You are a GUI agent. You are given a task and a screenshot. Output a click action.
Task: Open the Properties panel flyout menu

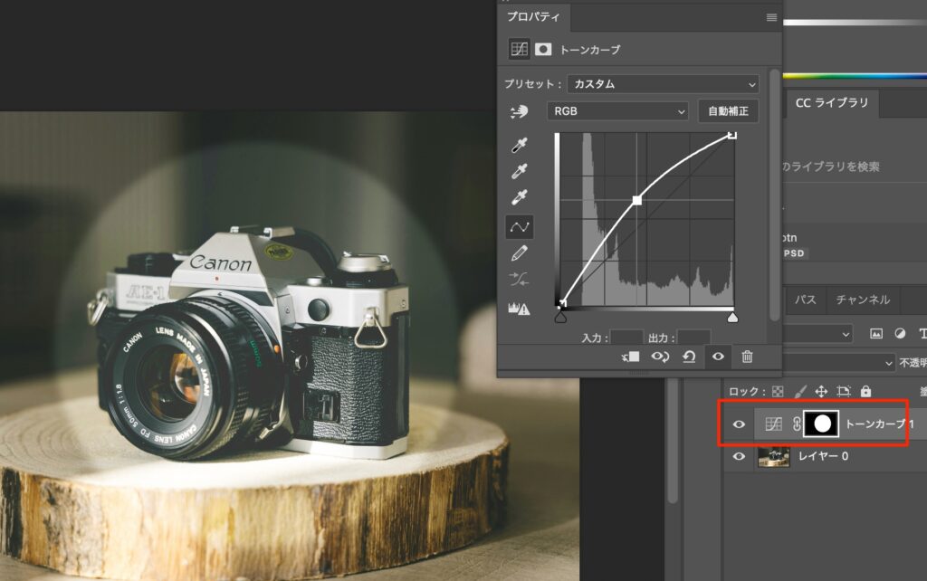point(771,17)
